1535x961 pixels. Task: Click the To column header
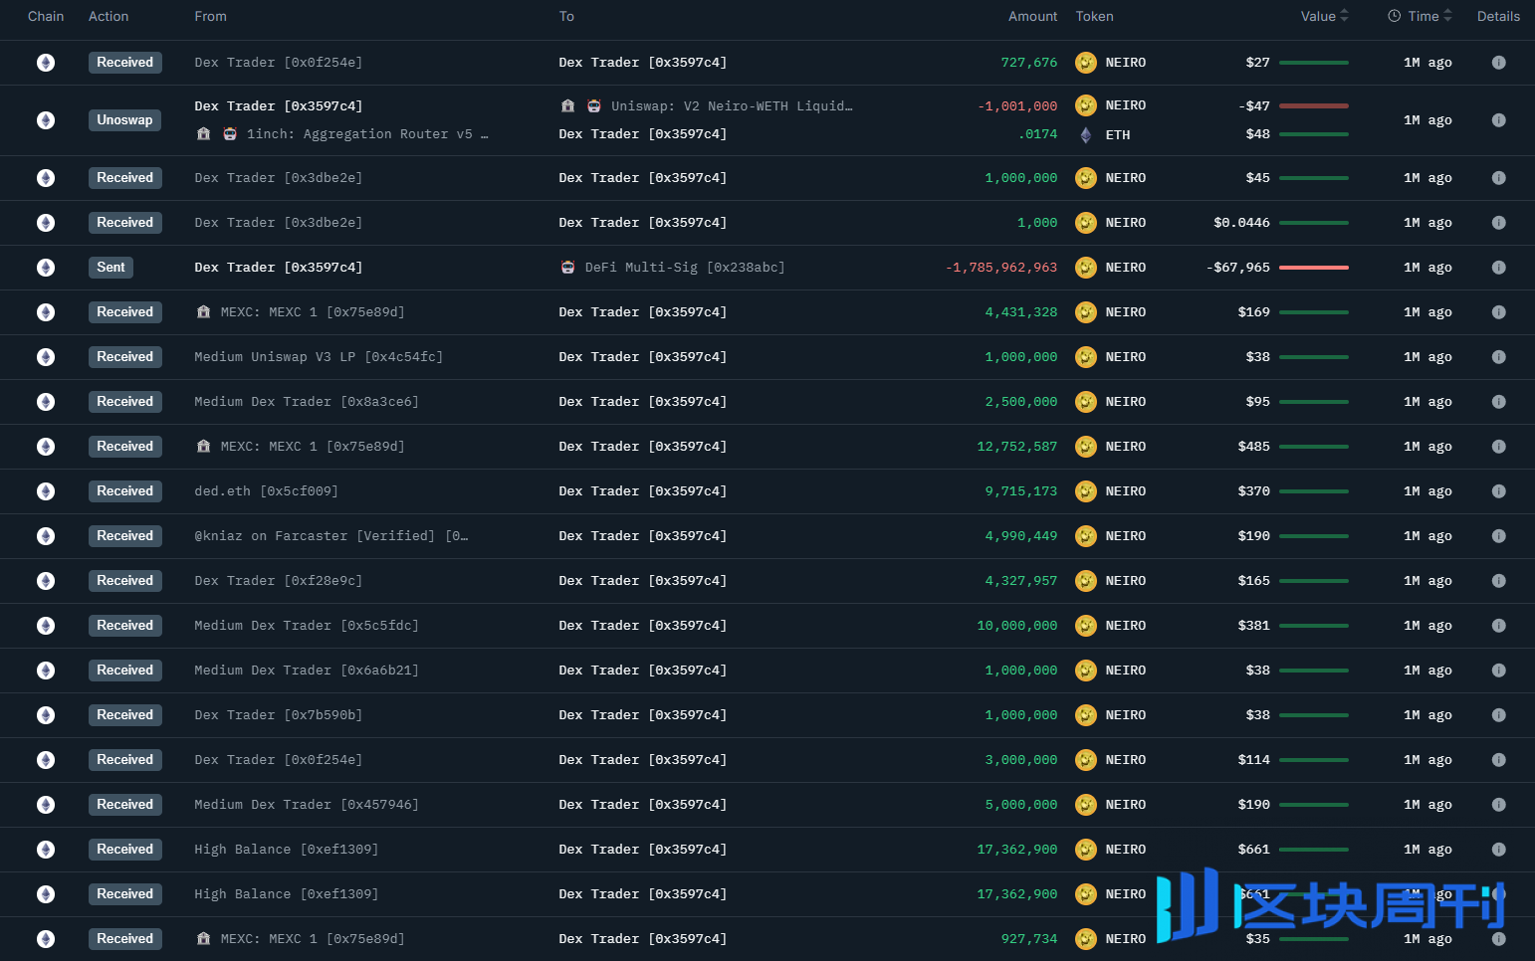click(566, 16)
